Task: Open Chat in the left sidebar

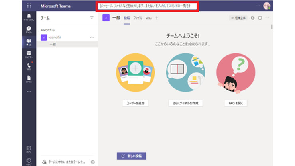Action: point(29,30)
